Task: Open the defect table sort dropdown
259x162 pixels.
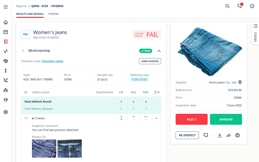Action: pyautogui.click(x=157, y=92)
